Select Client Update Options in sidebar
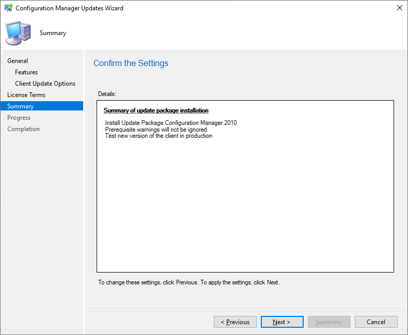 45,84
